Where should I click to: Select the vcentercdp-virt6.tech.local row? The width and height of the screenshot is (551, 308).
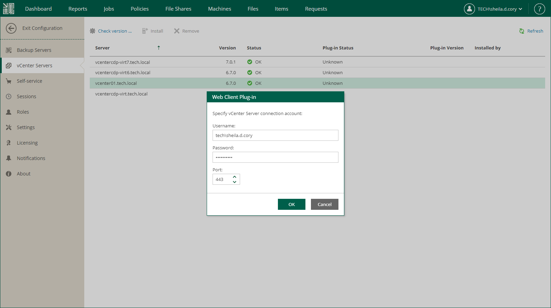coord(317,72)
